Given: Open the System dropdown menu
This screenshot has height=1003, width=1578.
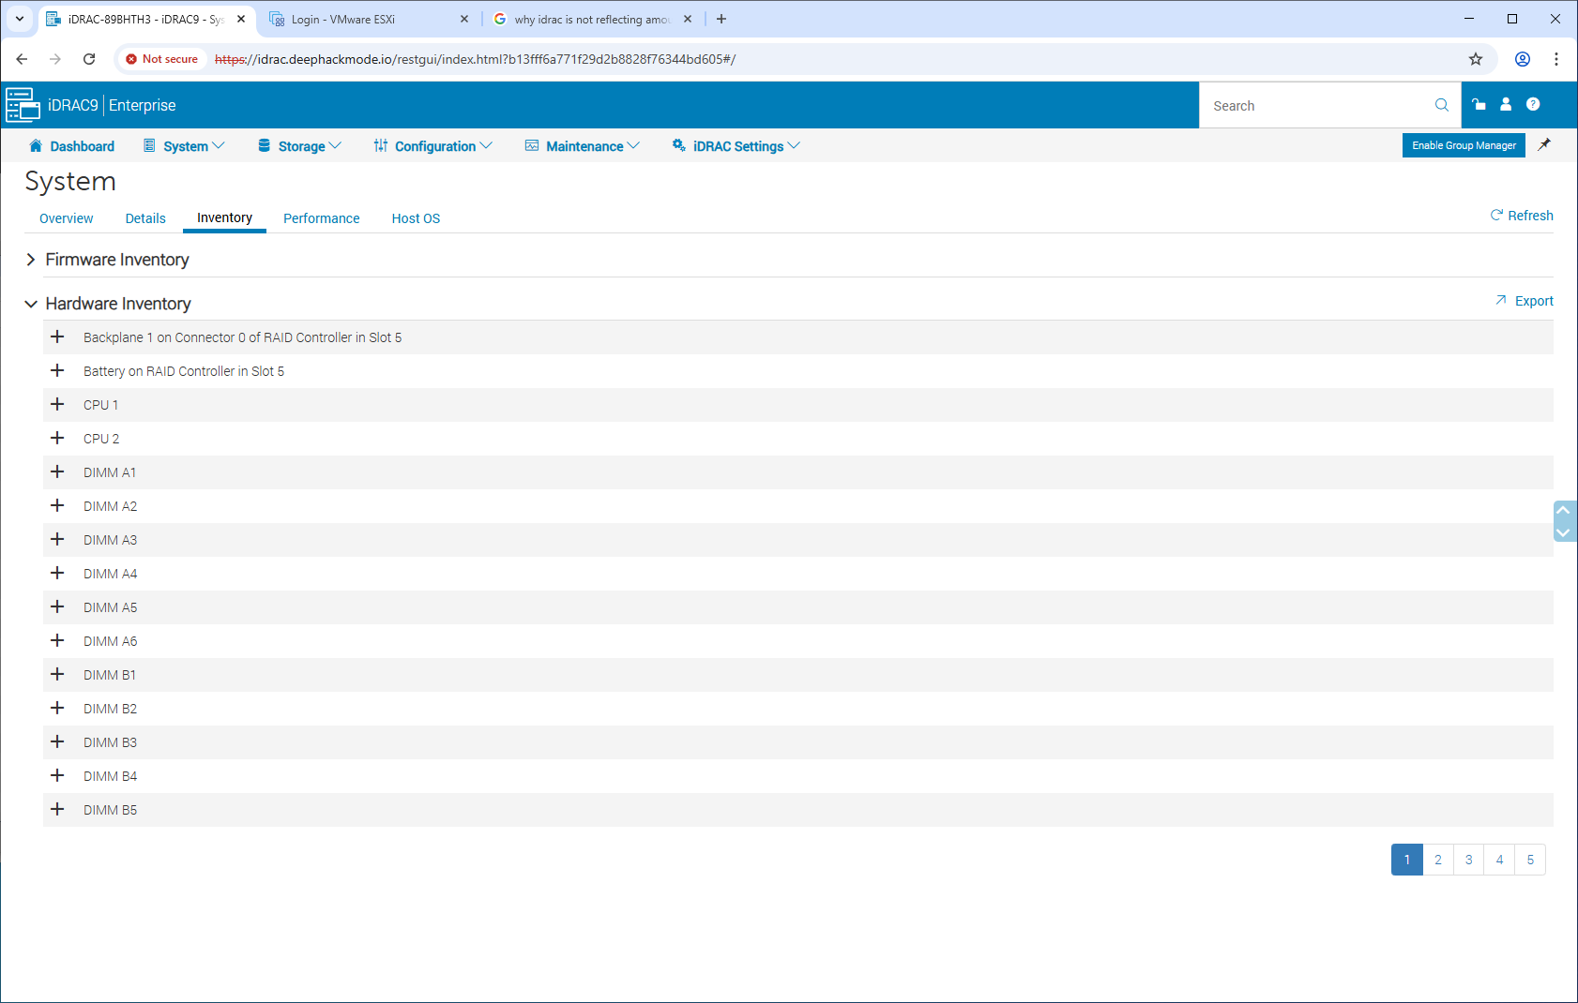Looking at the screenshot, I should 184,146.
